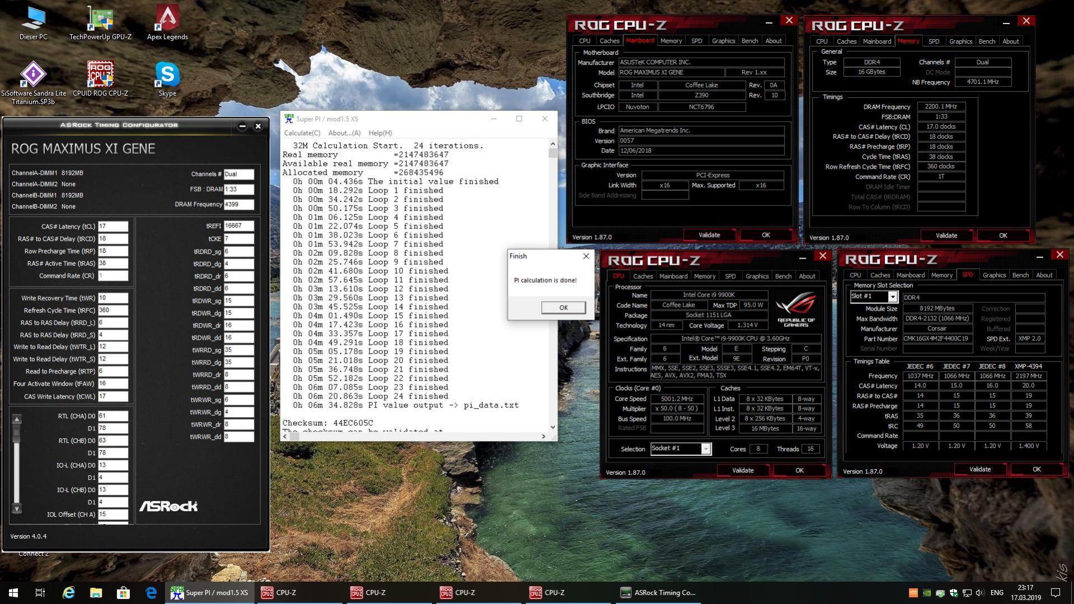Select the Apex Legends desktop shortcut
The width and height of the screenshot is (1074, 604).
167,23
